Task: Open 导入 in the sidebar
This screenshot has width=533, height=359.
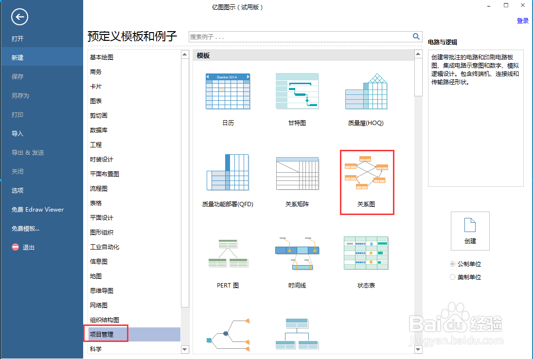Action: tap(18, 134)
